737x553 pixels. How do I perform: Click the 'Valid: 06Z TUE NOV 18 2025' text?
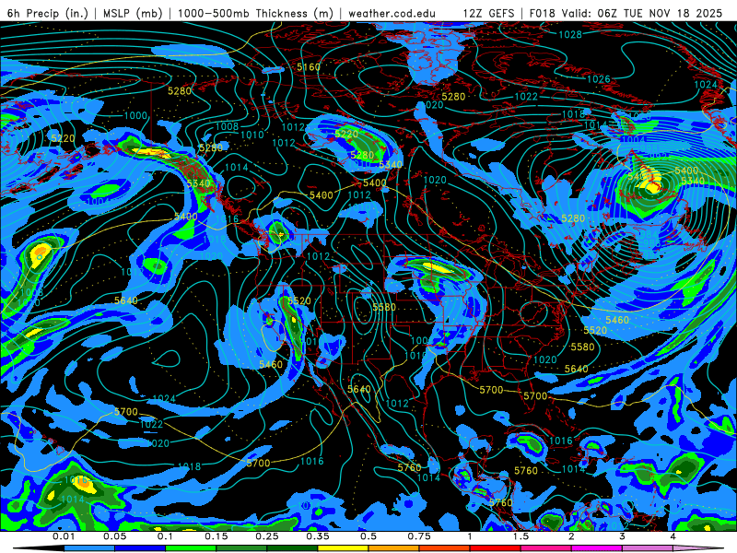pos(641,13)
